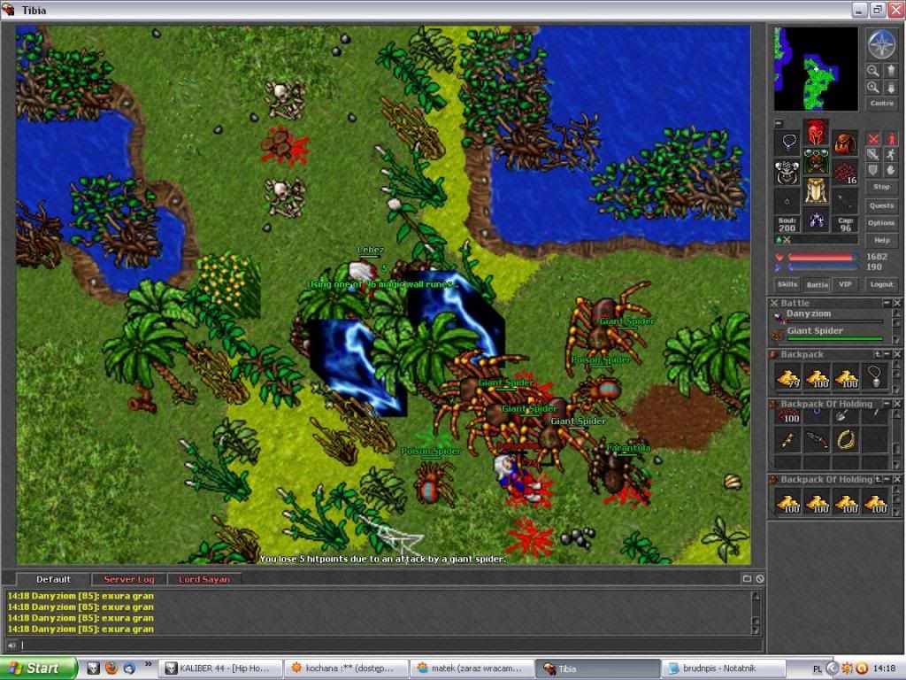Zoom in the minimap with the plus magnifier
Screen dimensions: 906x680
[x=872, y=88]
